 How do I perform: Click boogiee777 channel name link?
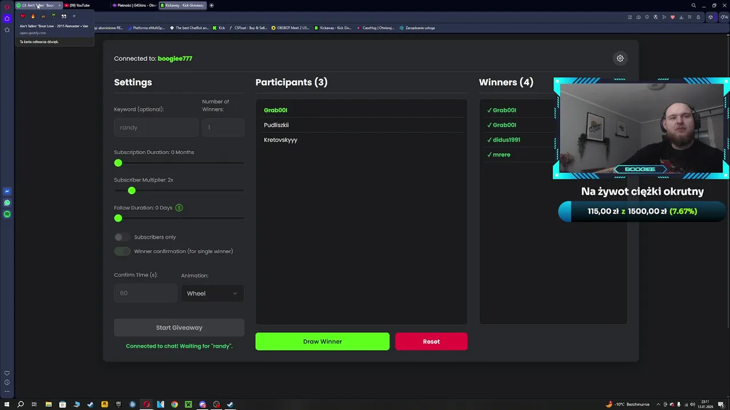coord(175,59)
